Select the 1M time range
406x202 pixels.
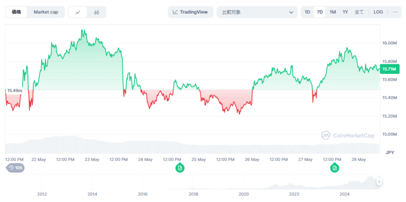click(333, 12)
